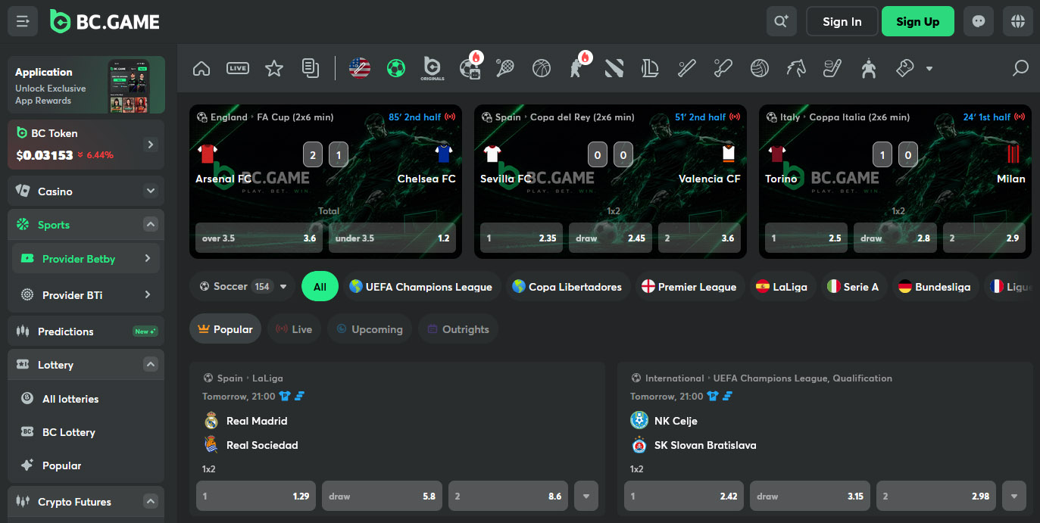Open BC Originals icon
The height and width of the screenshot is (523, 1040).
point(433,68)
